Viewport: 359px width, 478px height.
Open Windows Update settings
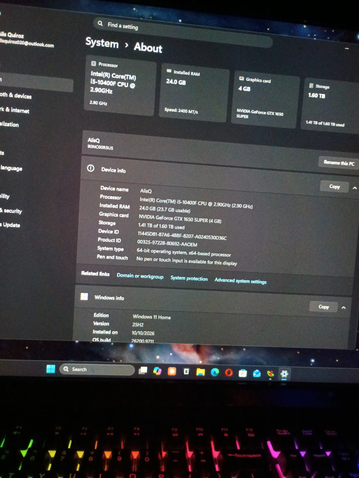tap(10, 225)
